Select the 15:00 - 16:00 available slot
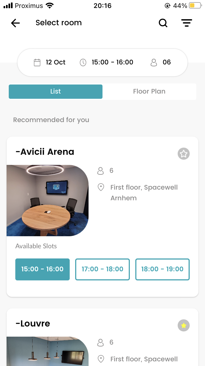This screenshot has width=205, height=366. pos(42,269)
